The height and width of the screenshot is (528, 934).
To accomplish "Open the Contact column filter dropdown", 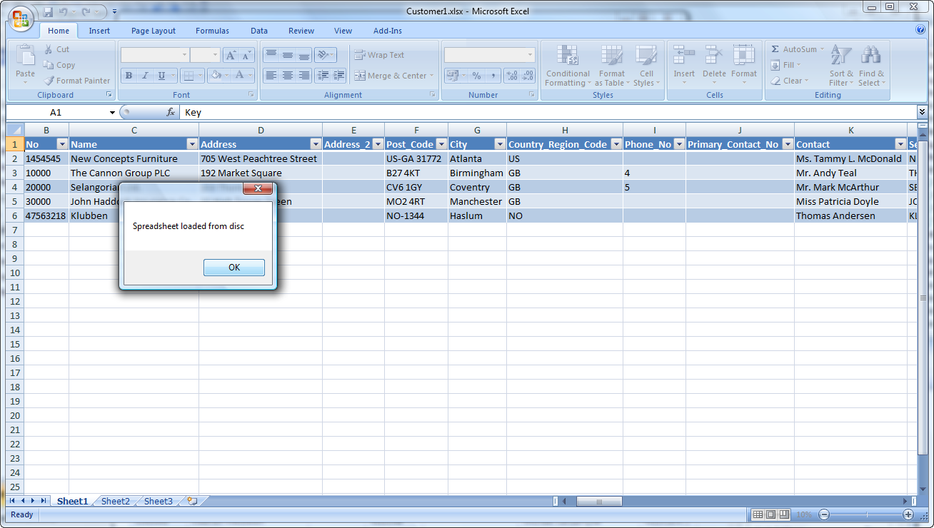I will pyautogui.click(x=900, y=144).
